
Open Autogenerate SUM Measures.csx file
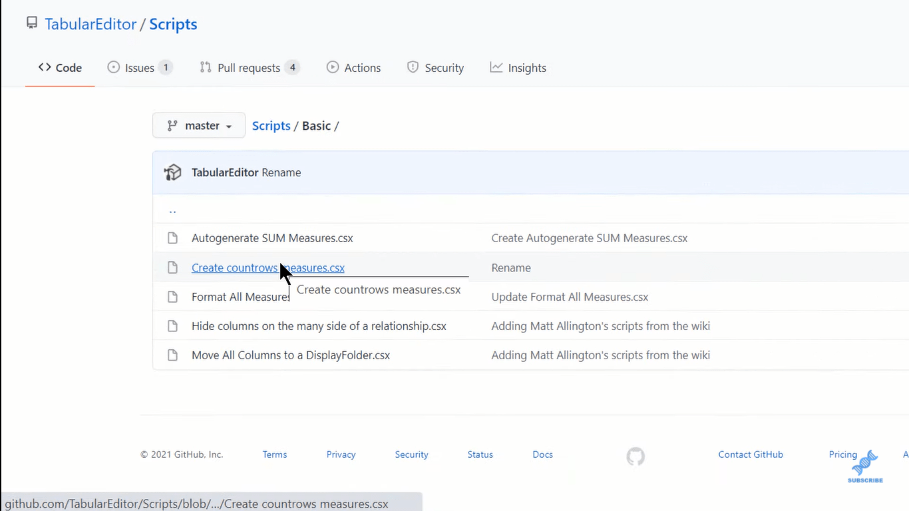272,238
